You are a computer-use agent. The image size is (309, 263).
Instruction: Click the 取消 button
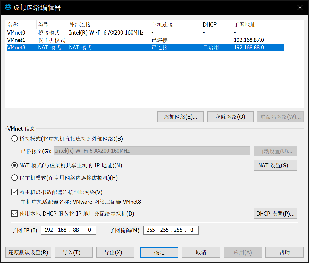tap(201, 252)
